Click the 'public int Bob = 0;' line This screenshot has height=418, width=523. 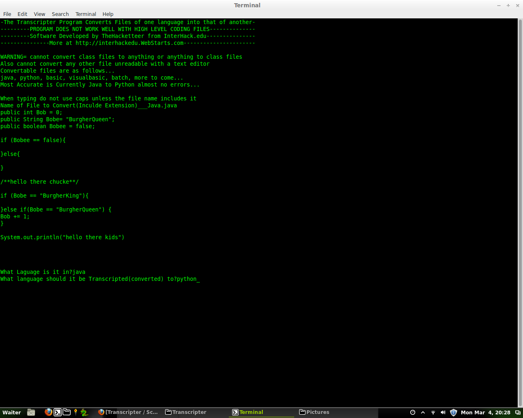tap(31, 112)
